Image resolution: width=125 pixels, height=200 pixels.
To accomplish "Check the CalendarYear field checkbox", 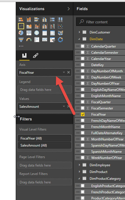I will pyautogui.click(x=83, y=59).
